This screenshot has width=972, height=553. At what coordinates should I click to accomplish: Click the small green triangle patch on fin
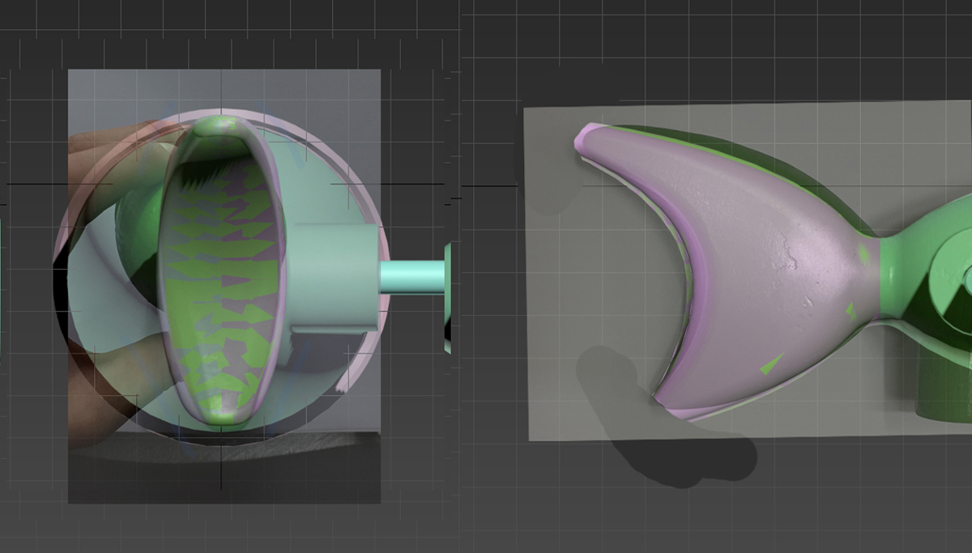(x=771, y=364)
